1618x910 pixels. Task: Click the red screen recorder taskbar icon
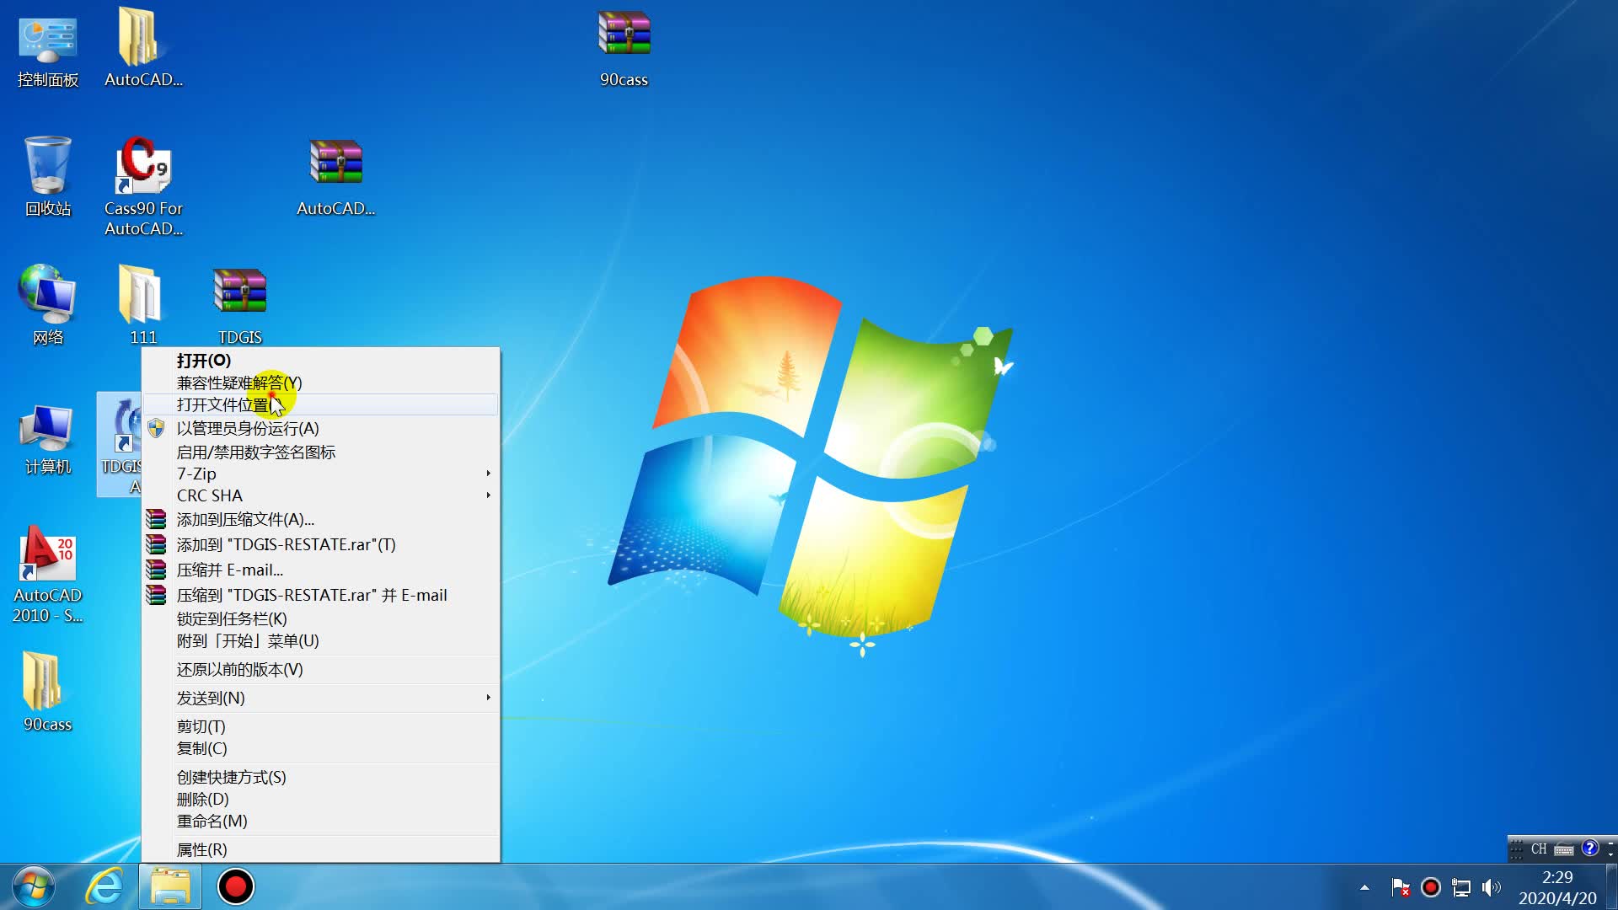(235, 887)
